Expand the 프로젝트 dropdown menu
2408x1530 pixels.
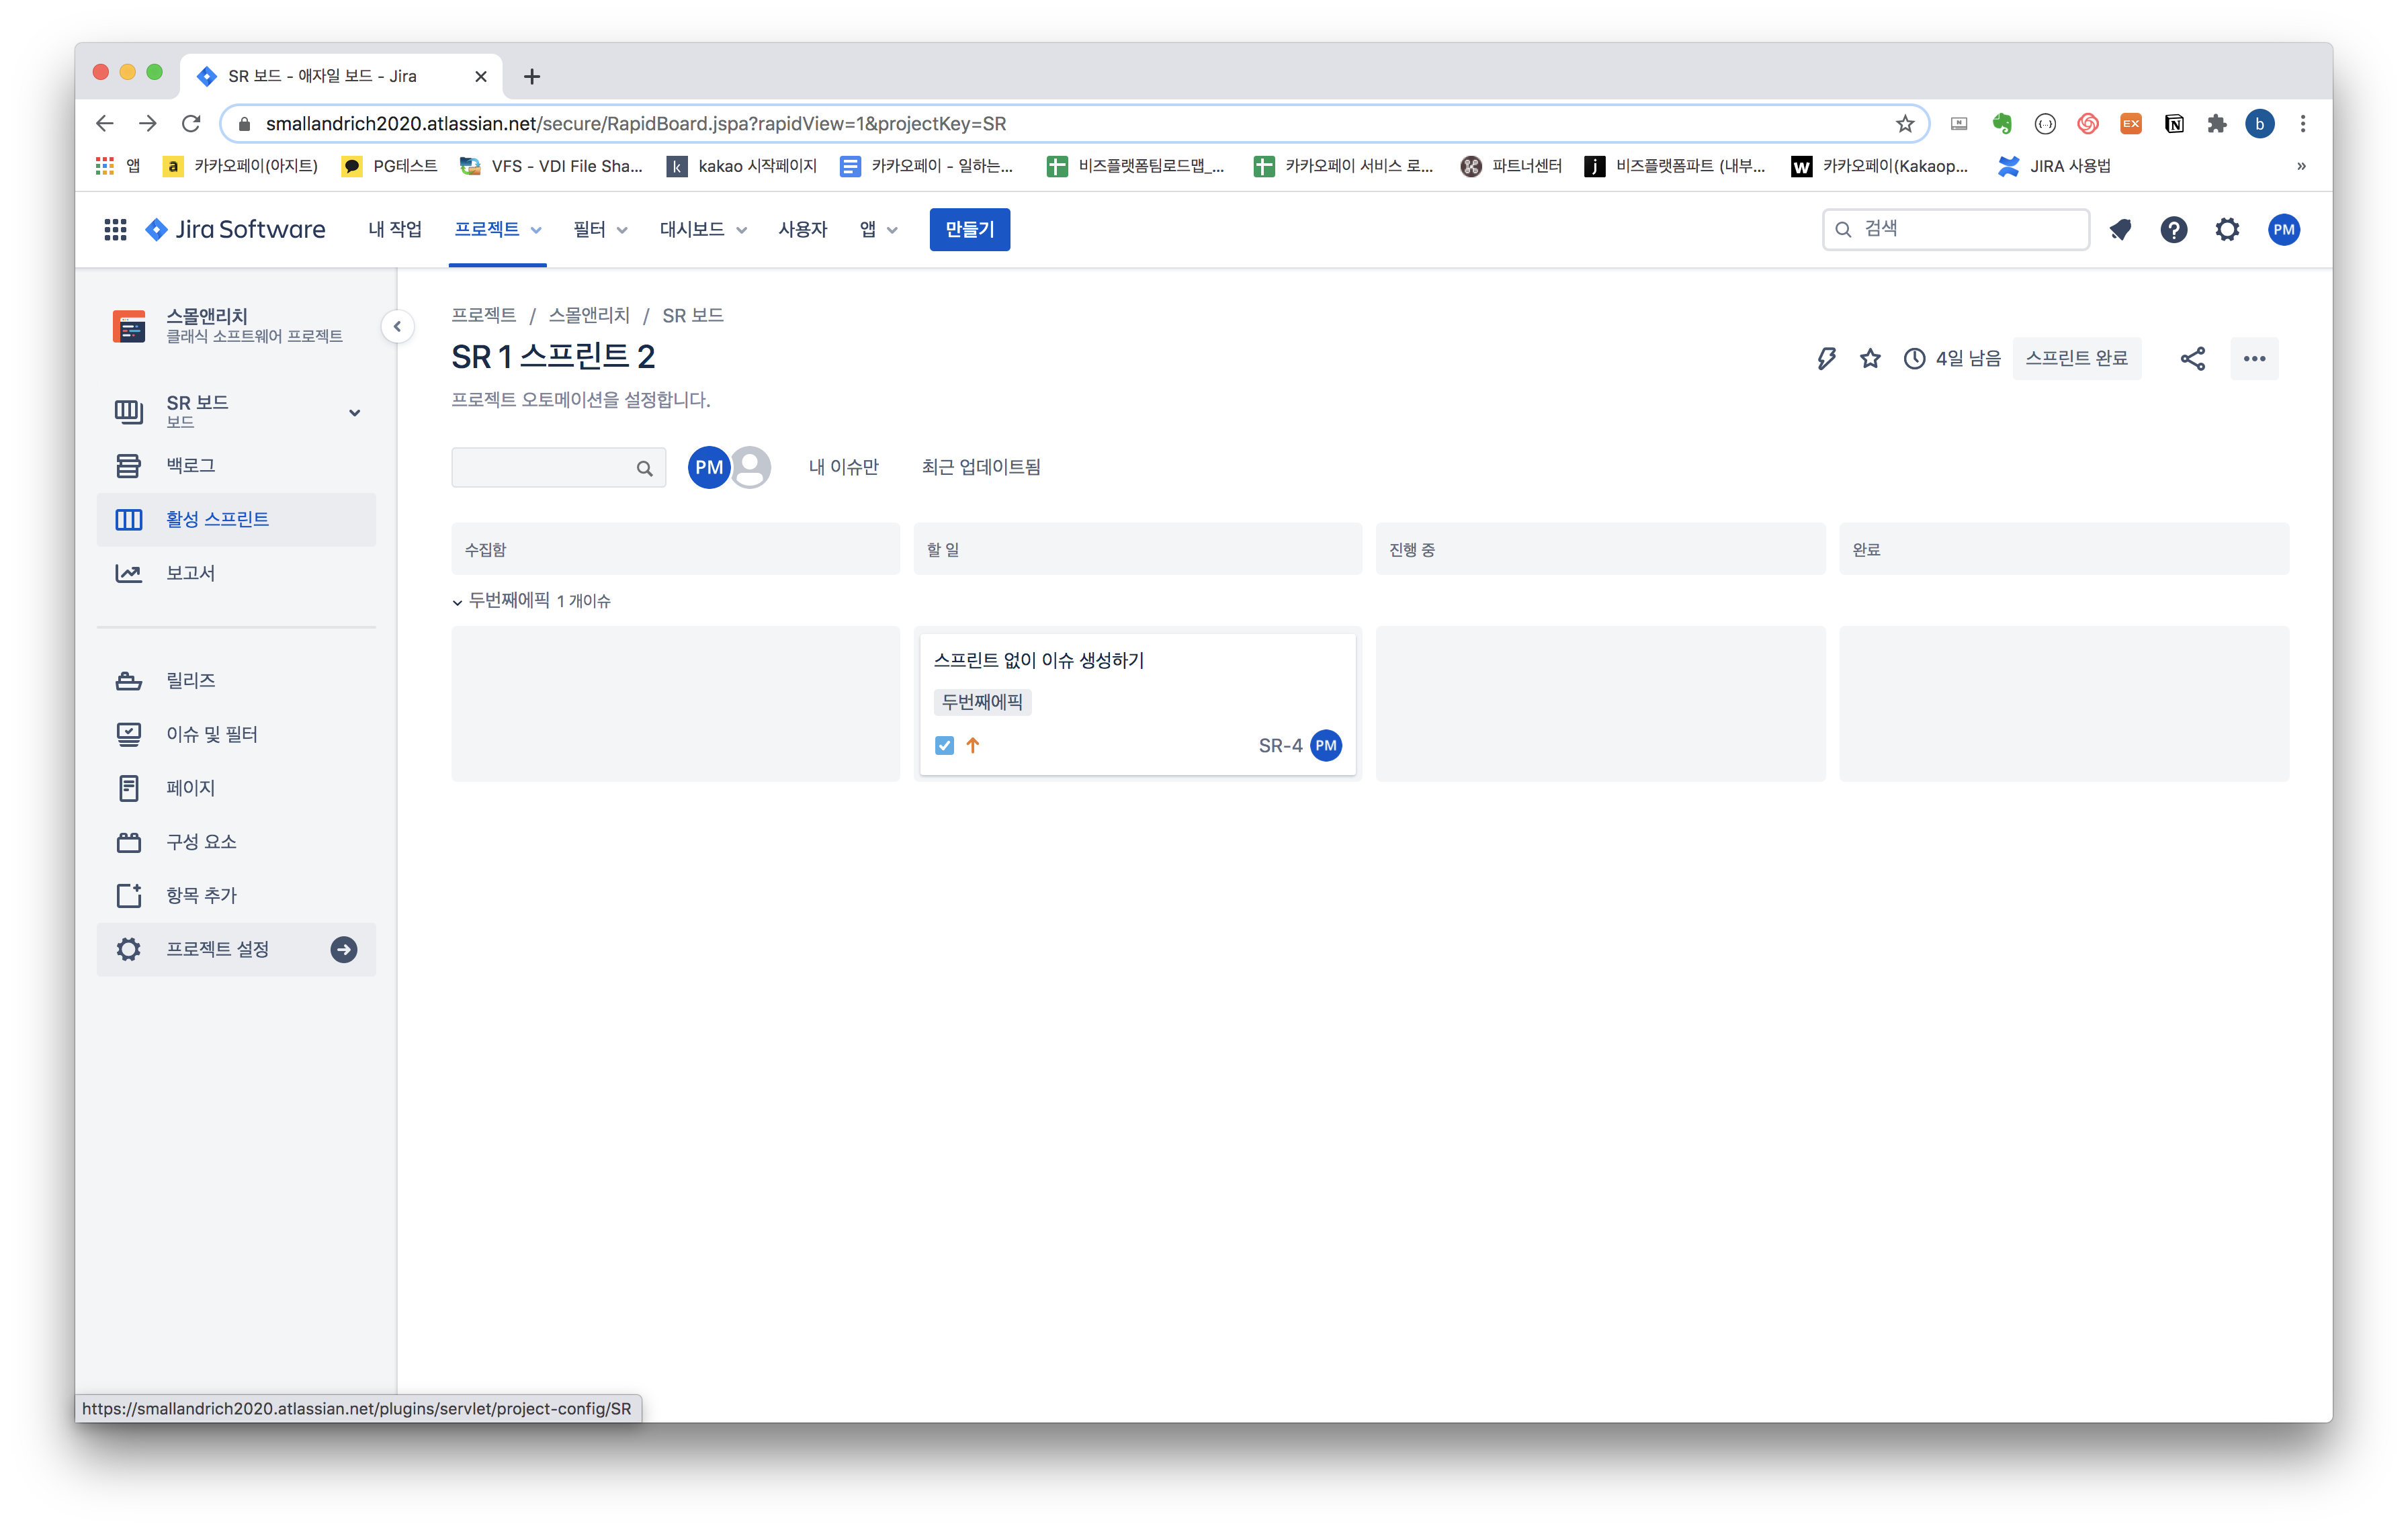(497, 230)
